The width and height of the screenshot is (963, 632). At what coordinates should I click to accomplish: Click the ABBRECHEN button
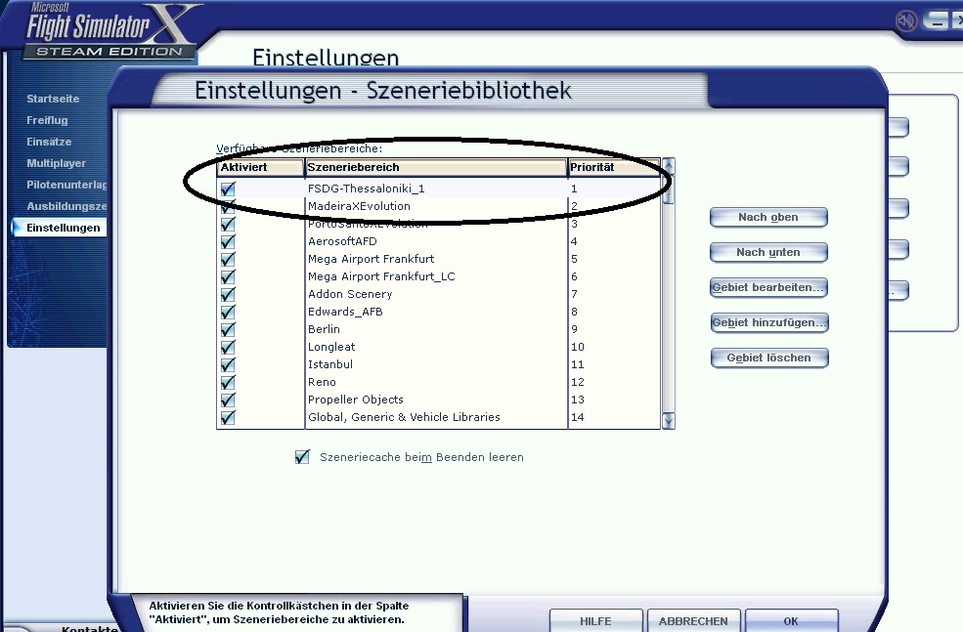(693, 620)
